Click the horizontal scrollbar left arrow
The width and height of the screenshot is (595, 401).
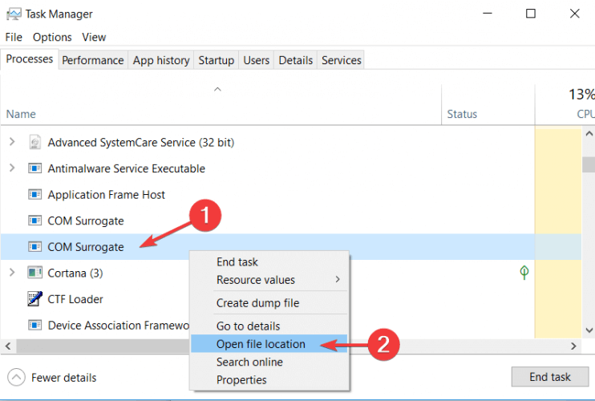click(8, 346)
